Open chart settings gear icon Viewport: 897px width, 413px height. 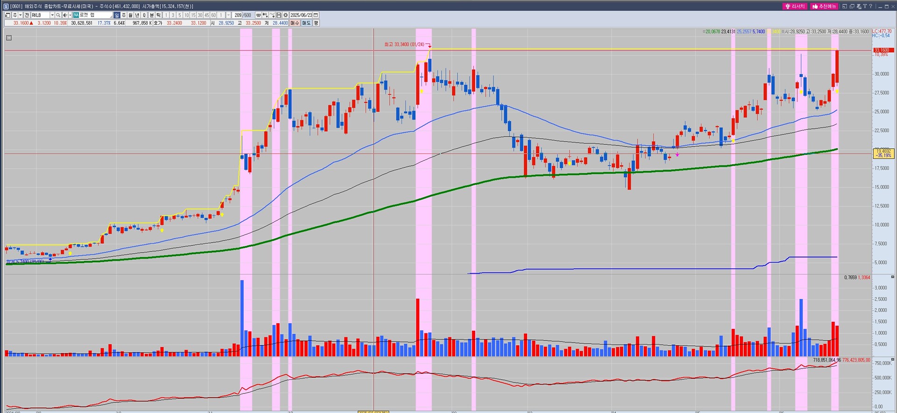click(285, 15)
